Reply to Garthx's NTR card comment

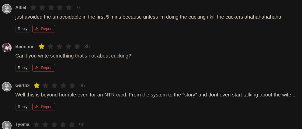[x=23, y=107]
